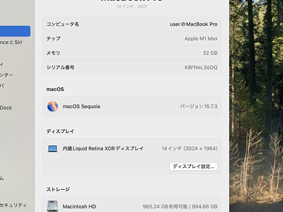Image resolution: width=283 pixels, height=212 pixels.
Task: Click the 32 GB memory value
Action: pos(210,53)
